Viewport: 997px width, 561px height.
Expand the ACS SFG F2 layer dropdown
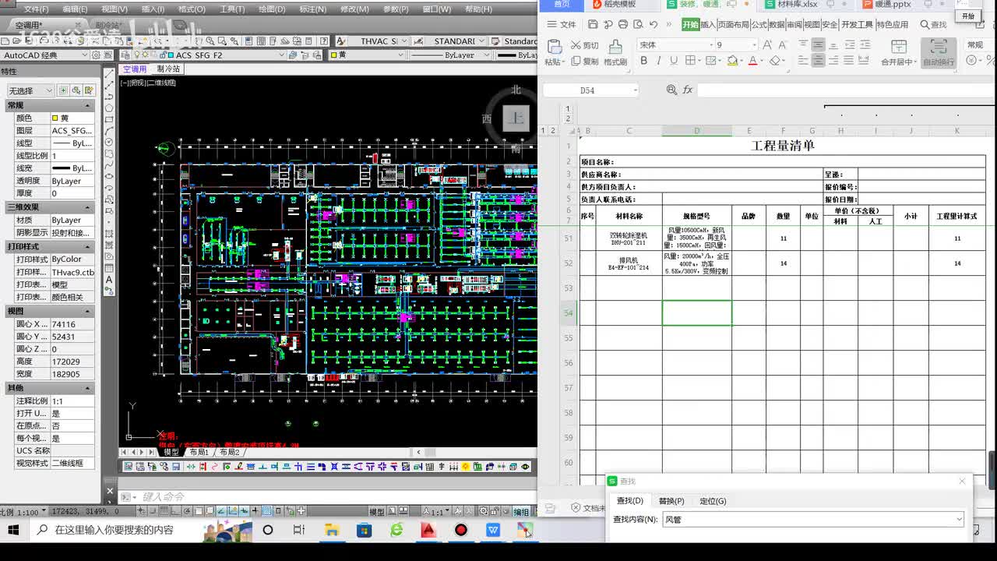pyautogui.click(x=224, y=55)
